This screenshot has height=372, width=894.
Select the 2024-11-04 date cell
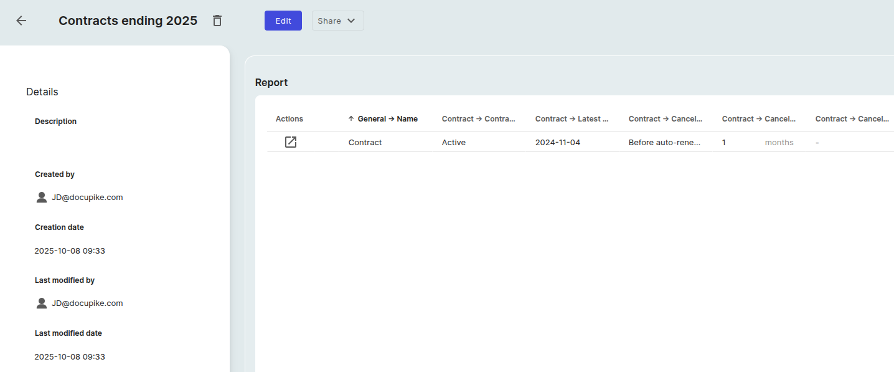[557, 142]
